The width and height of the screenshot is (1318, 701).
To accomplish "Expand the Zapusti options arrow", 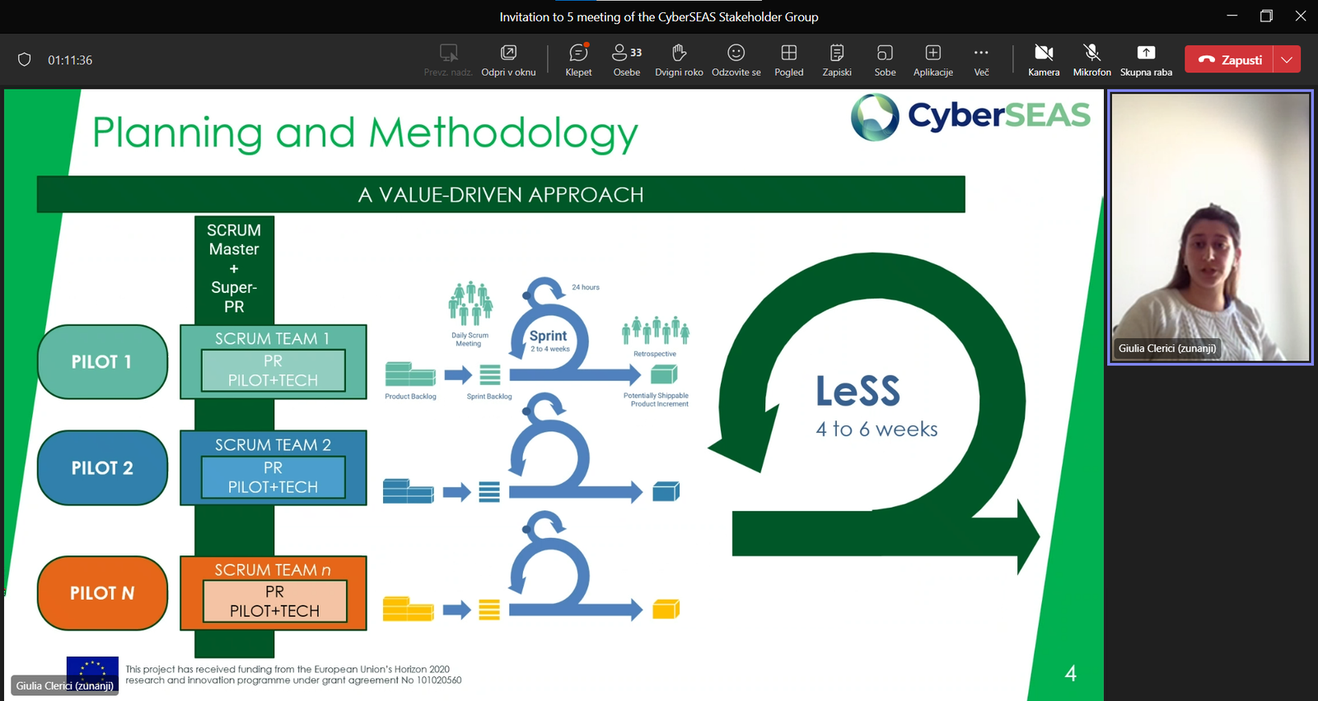I will coord(1287,60).
